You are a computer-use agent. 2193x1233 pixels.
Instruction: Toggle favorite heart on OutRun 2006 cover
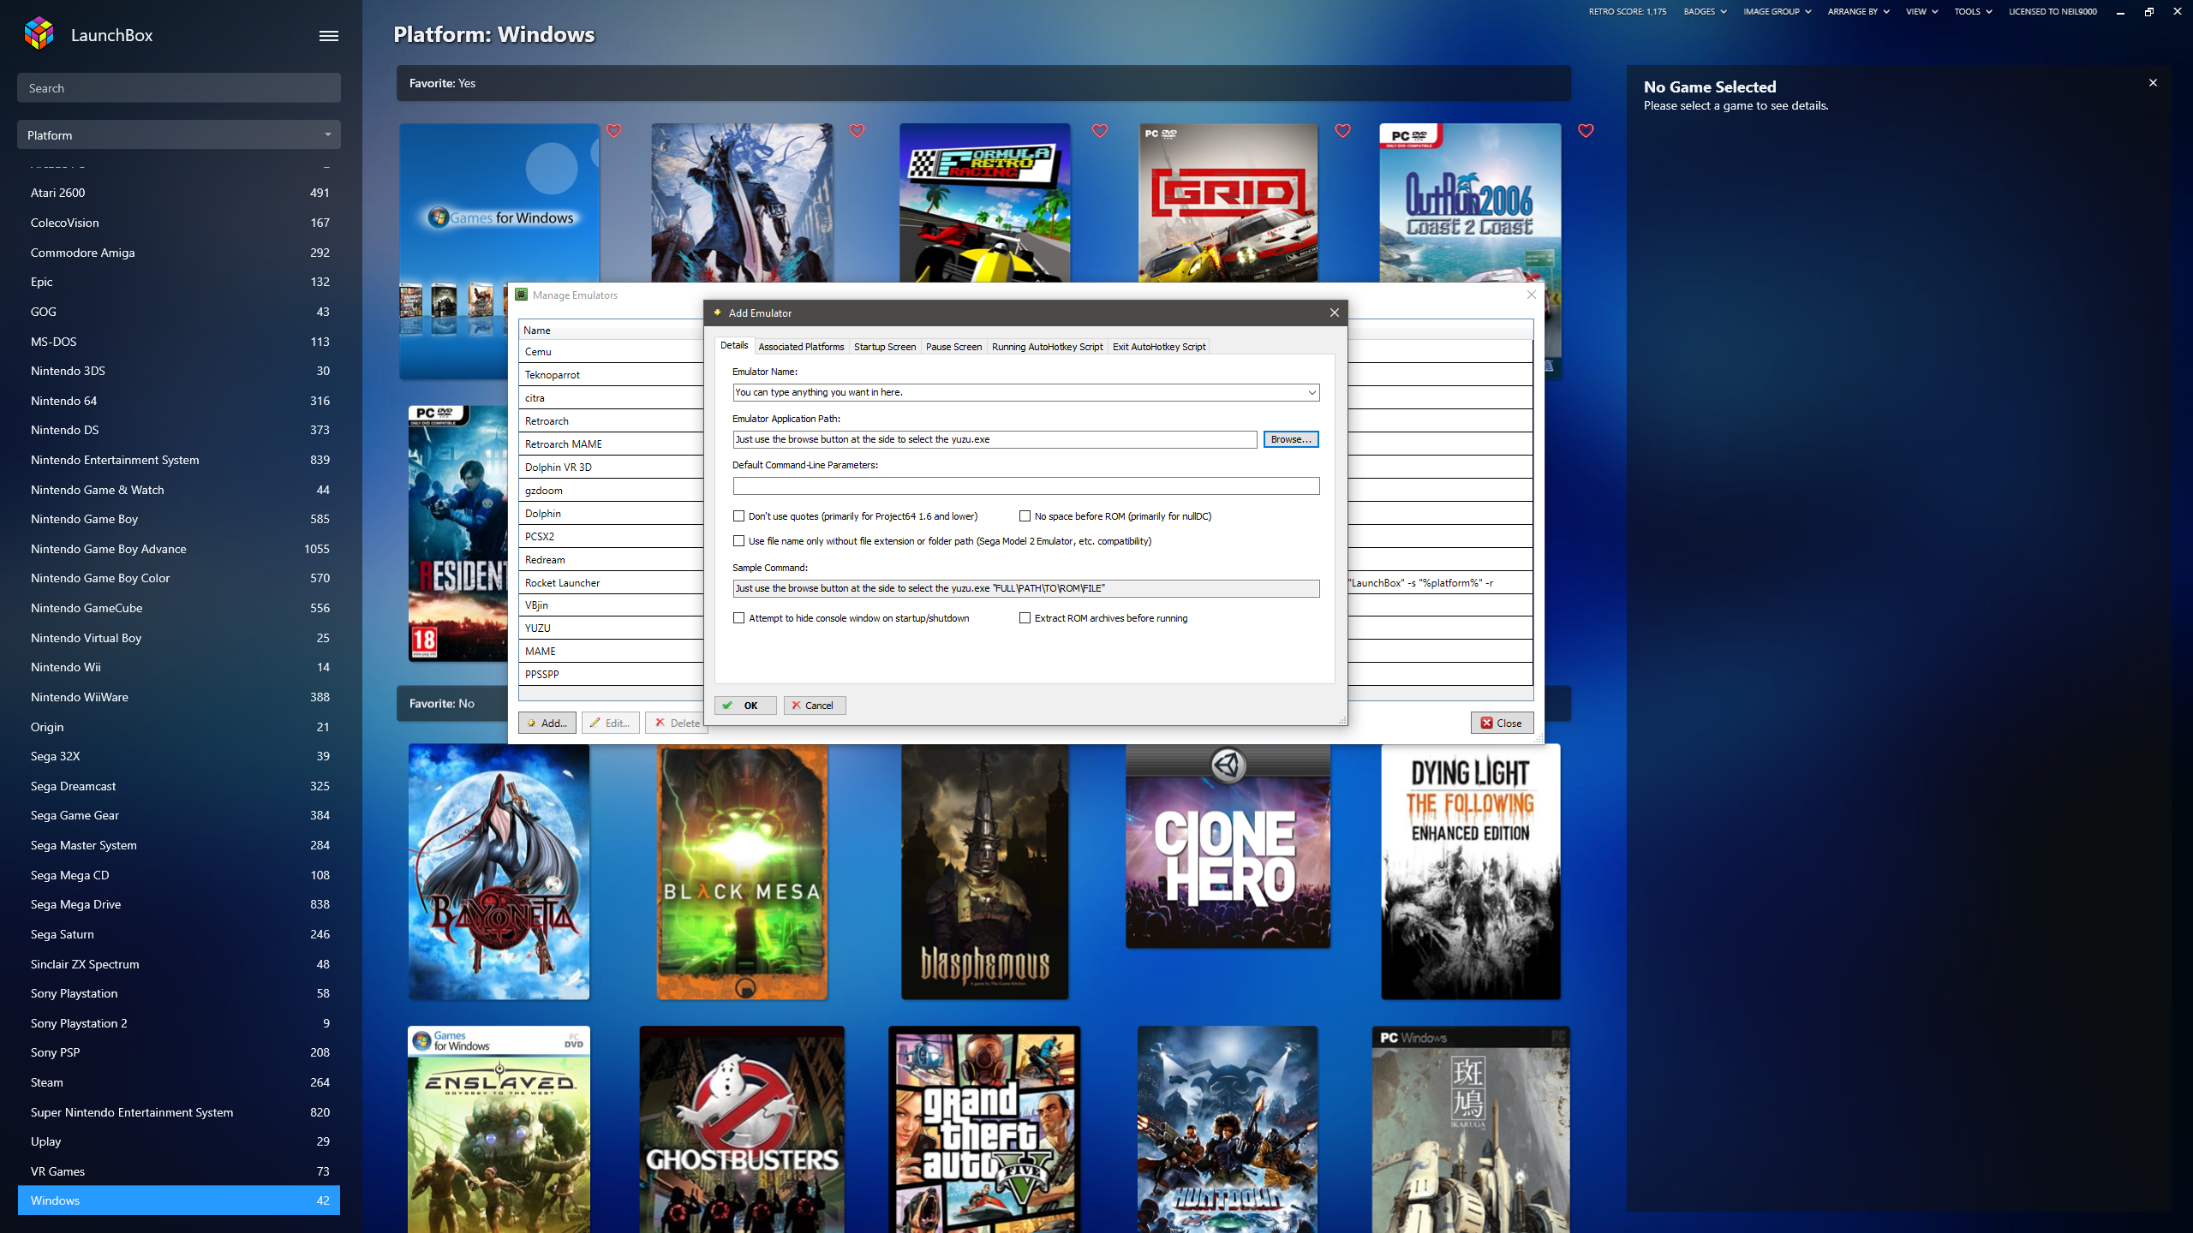click(1586, 130)
